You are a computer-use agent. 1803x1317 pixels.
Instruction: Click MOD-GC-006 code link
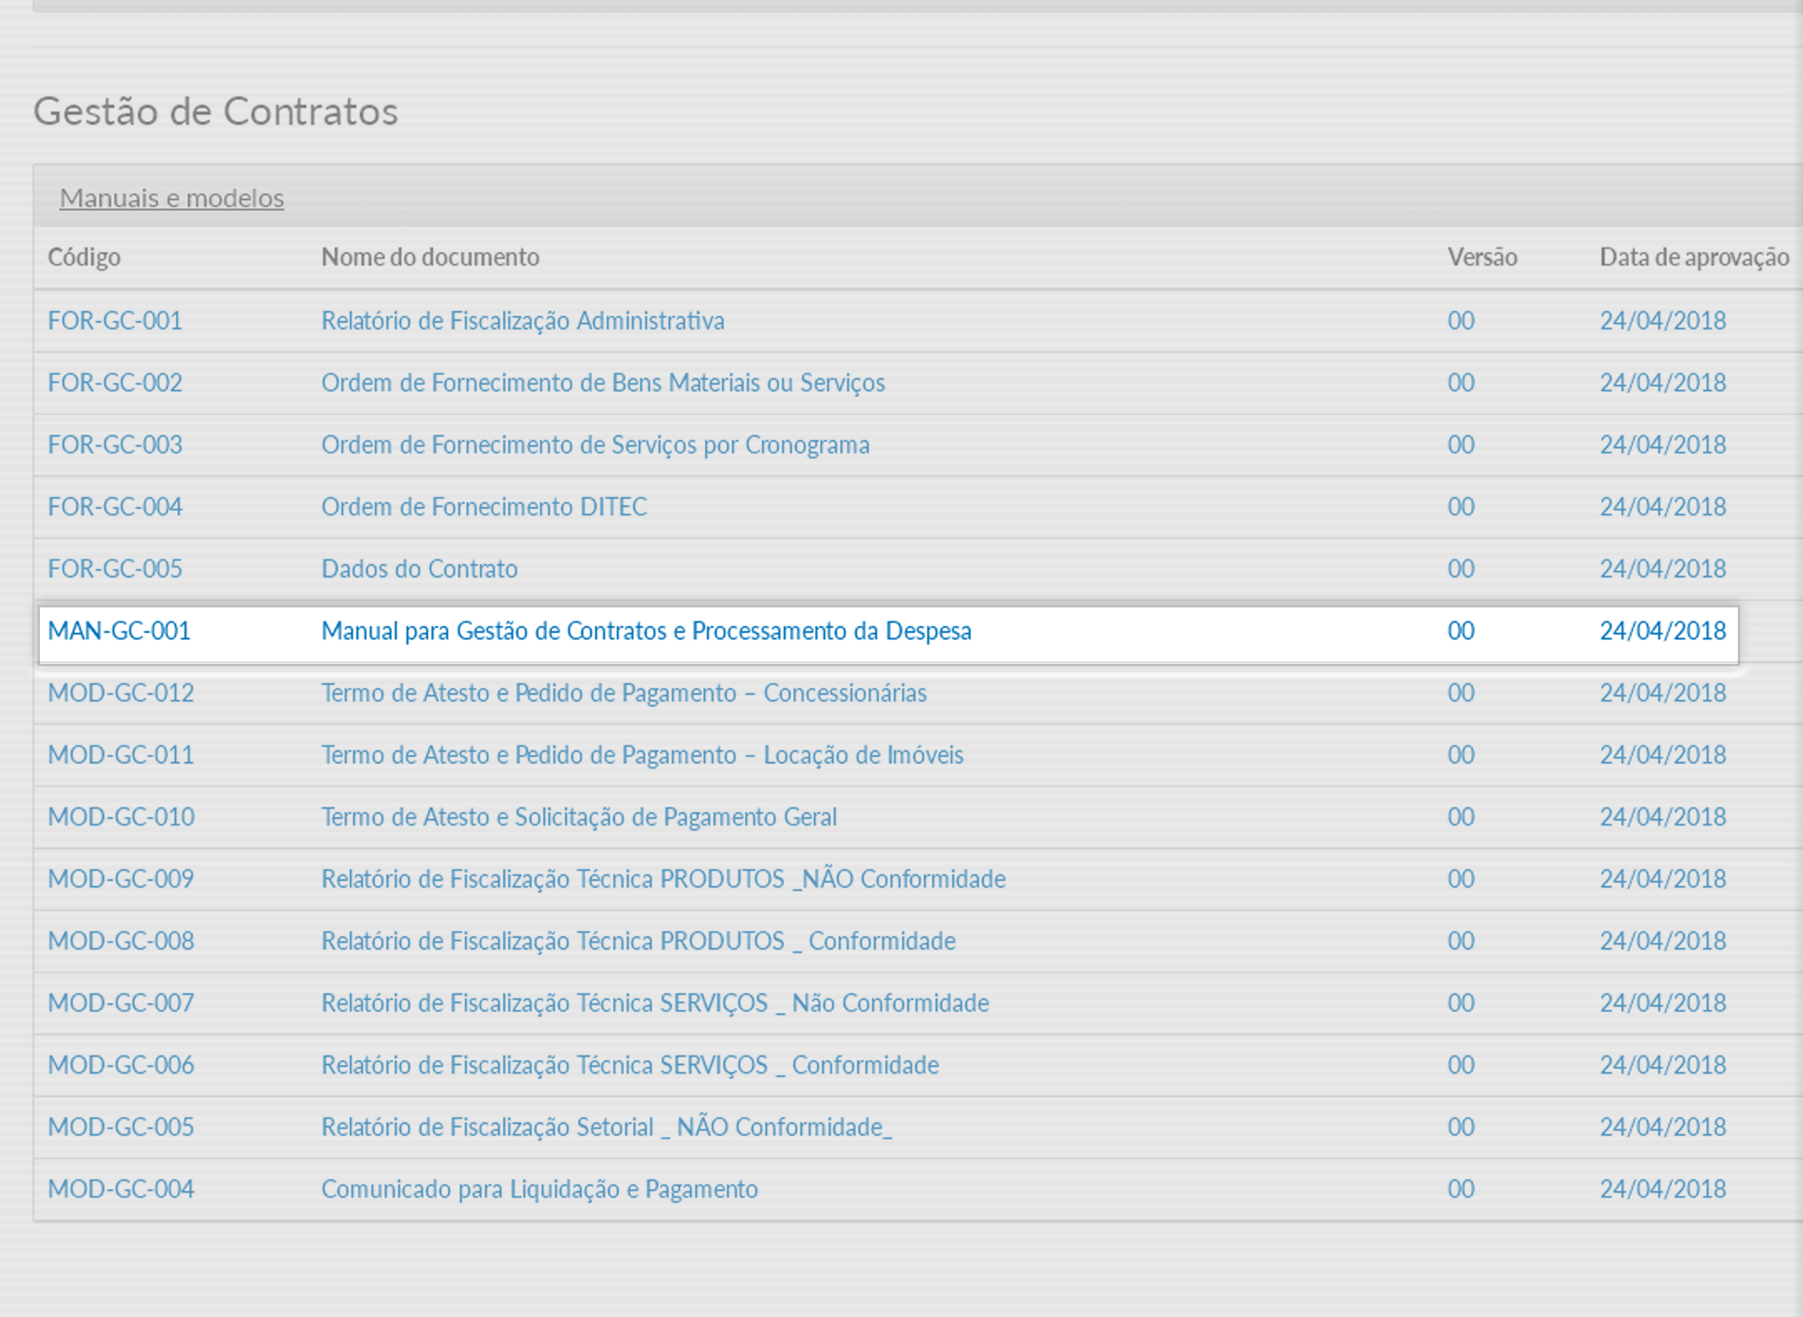[121, 1066]
